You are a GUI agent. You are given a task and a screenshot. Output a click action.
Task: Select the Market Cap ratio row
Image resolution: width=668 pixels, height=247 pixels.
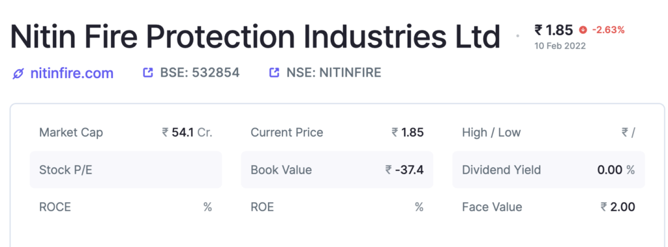(x=126, y=133)
